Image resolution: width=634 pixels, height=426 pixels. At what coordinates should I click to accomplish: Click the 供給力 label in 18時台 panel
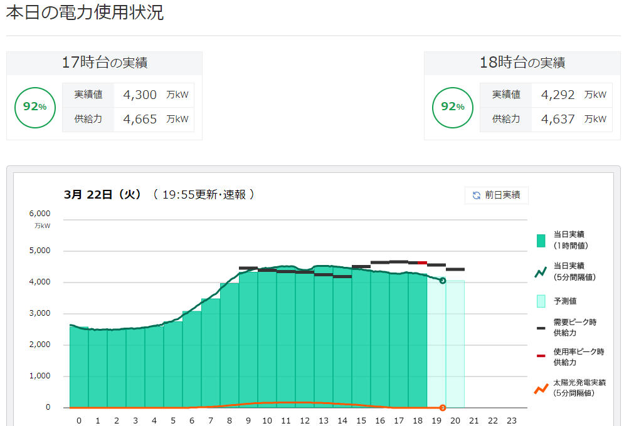click(506, 120)
